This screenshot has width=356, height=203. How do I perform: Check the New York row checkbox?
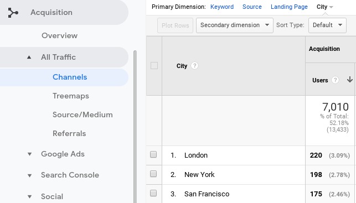pos(153,174)
